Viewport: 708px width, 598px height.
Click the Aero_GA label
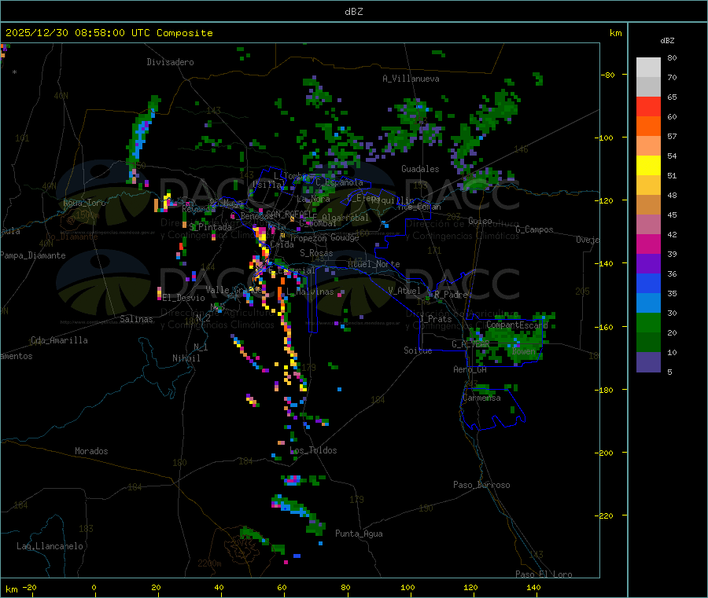[470, 369]
